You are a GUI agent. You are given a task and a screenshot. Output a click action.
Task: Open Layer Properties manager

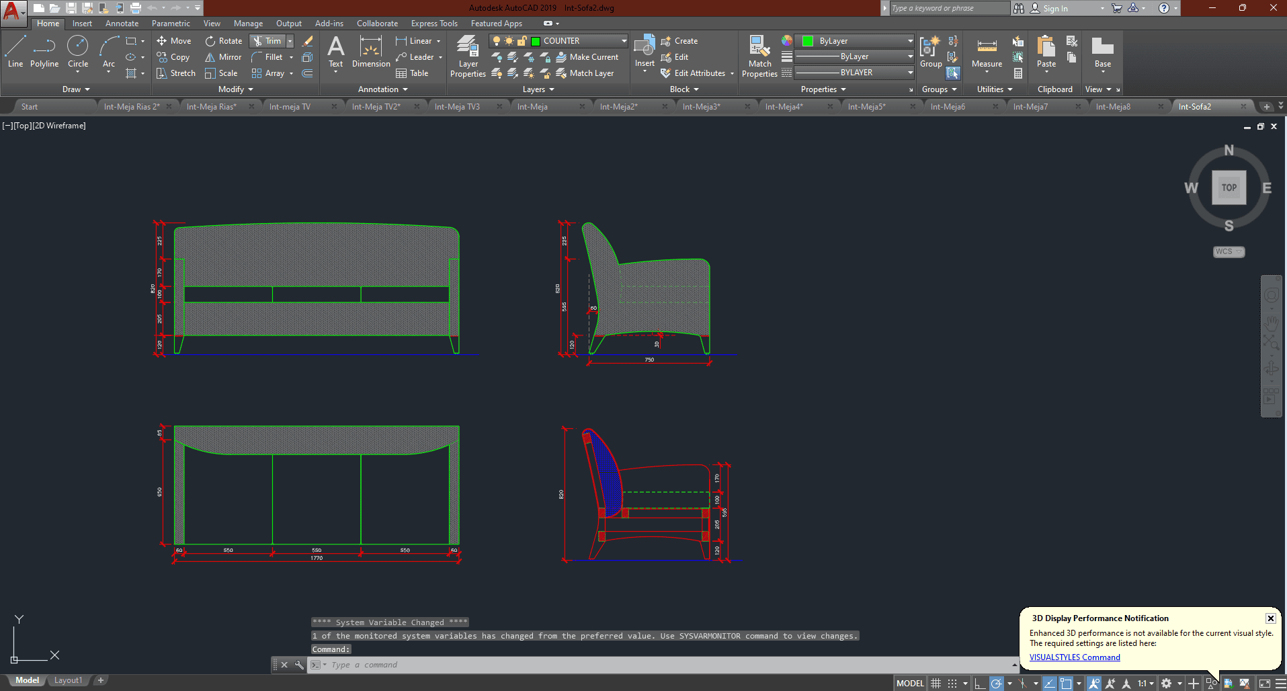click(x=468, y=56)
